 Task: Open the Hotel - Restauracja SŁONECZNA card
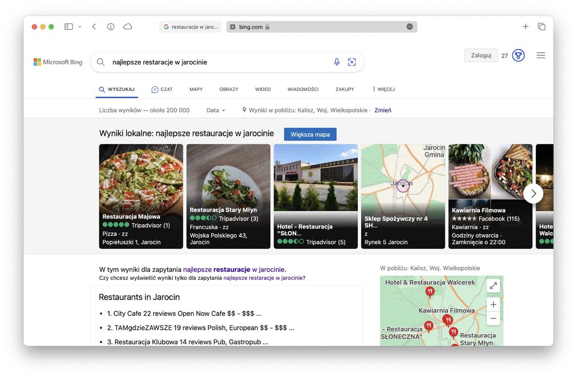tap(316, 196)
